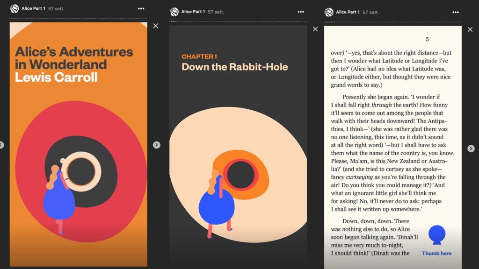Click the 'Alice's Adventures in Wonderland' title
The height and width of the screenshot is (269, 479).
pyautogui.click(x=74, y=58)
